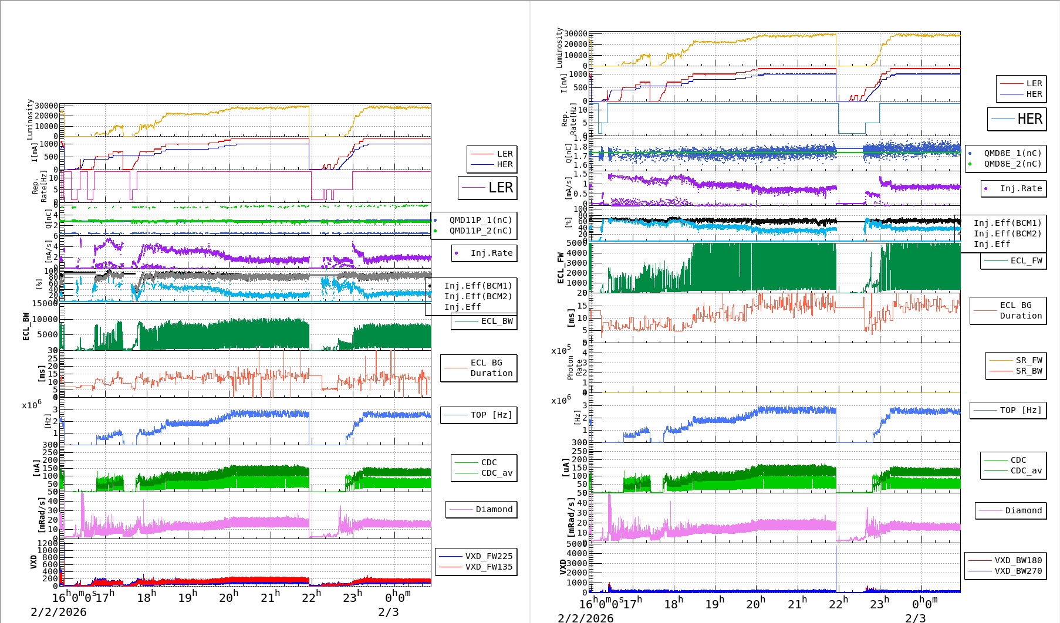The height and width of the screenshot is (623, 1060).
Task: Click the 2/2/2026 date label under the left plot
Action: [x=59, y=612]
